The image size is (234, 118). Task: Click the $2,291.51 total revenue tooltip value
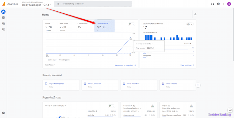(x=151, y=48)
